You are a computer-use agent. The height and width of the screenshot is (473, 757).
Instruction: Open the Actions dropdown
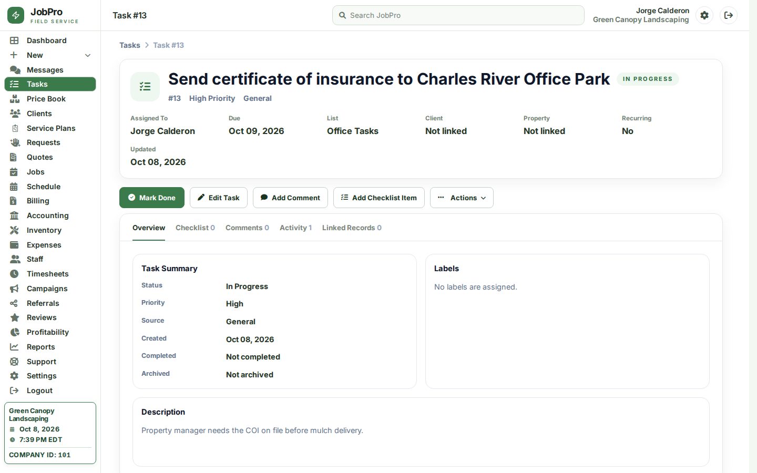pos(462,198)
